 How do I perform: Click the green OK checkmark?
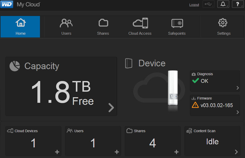(195, 81)
